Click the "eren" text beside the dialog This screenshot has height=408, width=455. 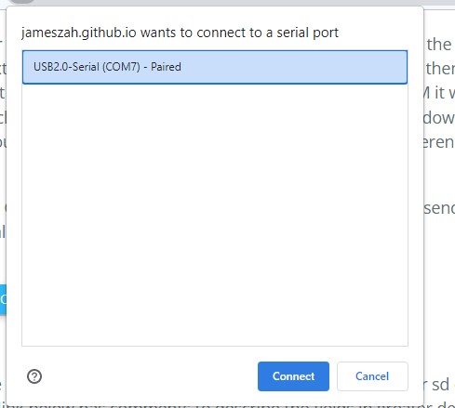pos(439,142)
